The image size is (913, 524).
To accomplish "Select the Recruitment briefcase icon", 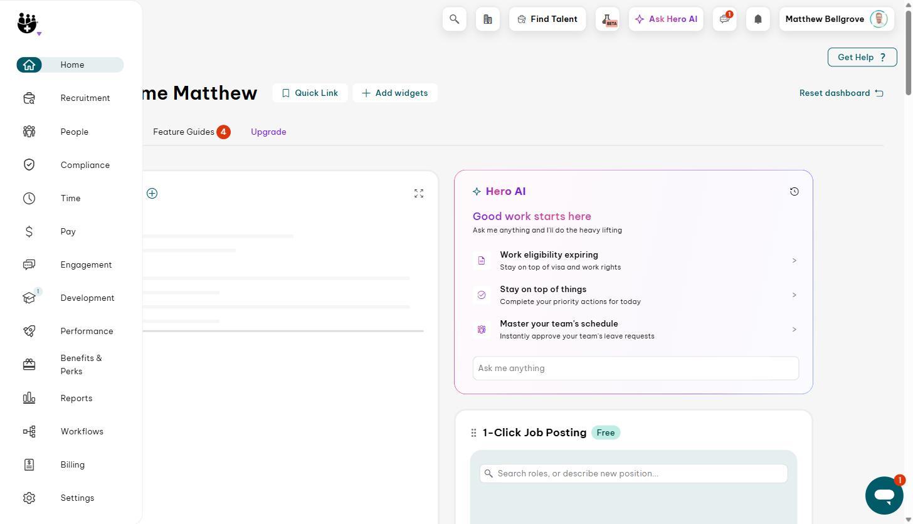I will coord(29,98).
